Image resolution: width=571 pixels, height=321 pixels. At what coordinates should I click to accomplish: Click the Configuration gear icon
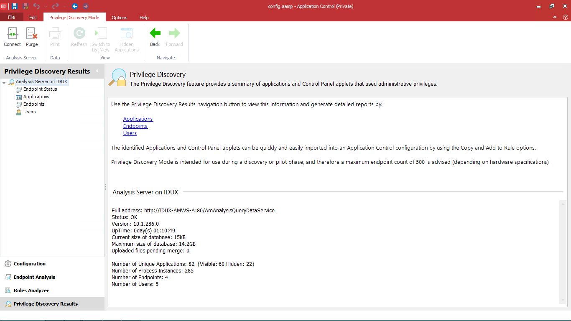(8, 264)
